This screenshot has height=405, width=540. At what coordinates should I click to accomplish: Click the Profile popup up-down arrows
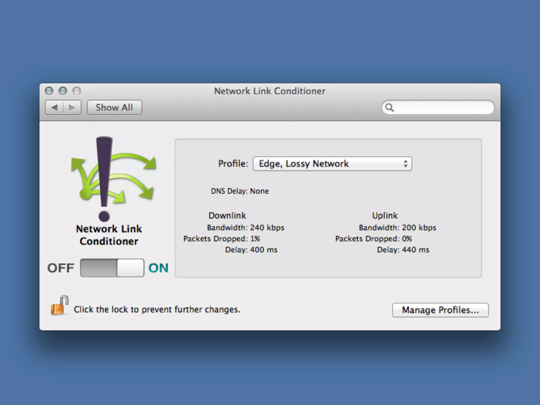pos(405,164)
